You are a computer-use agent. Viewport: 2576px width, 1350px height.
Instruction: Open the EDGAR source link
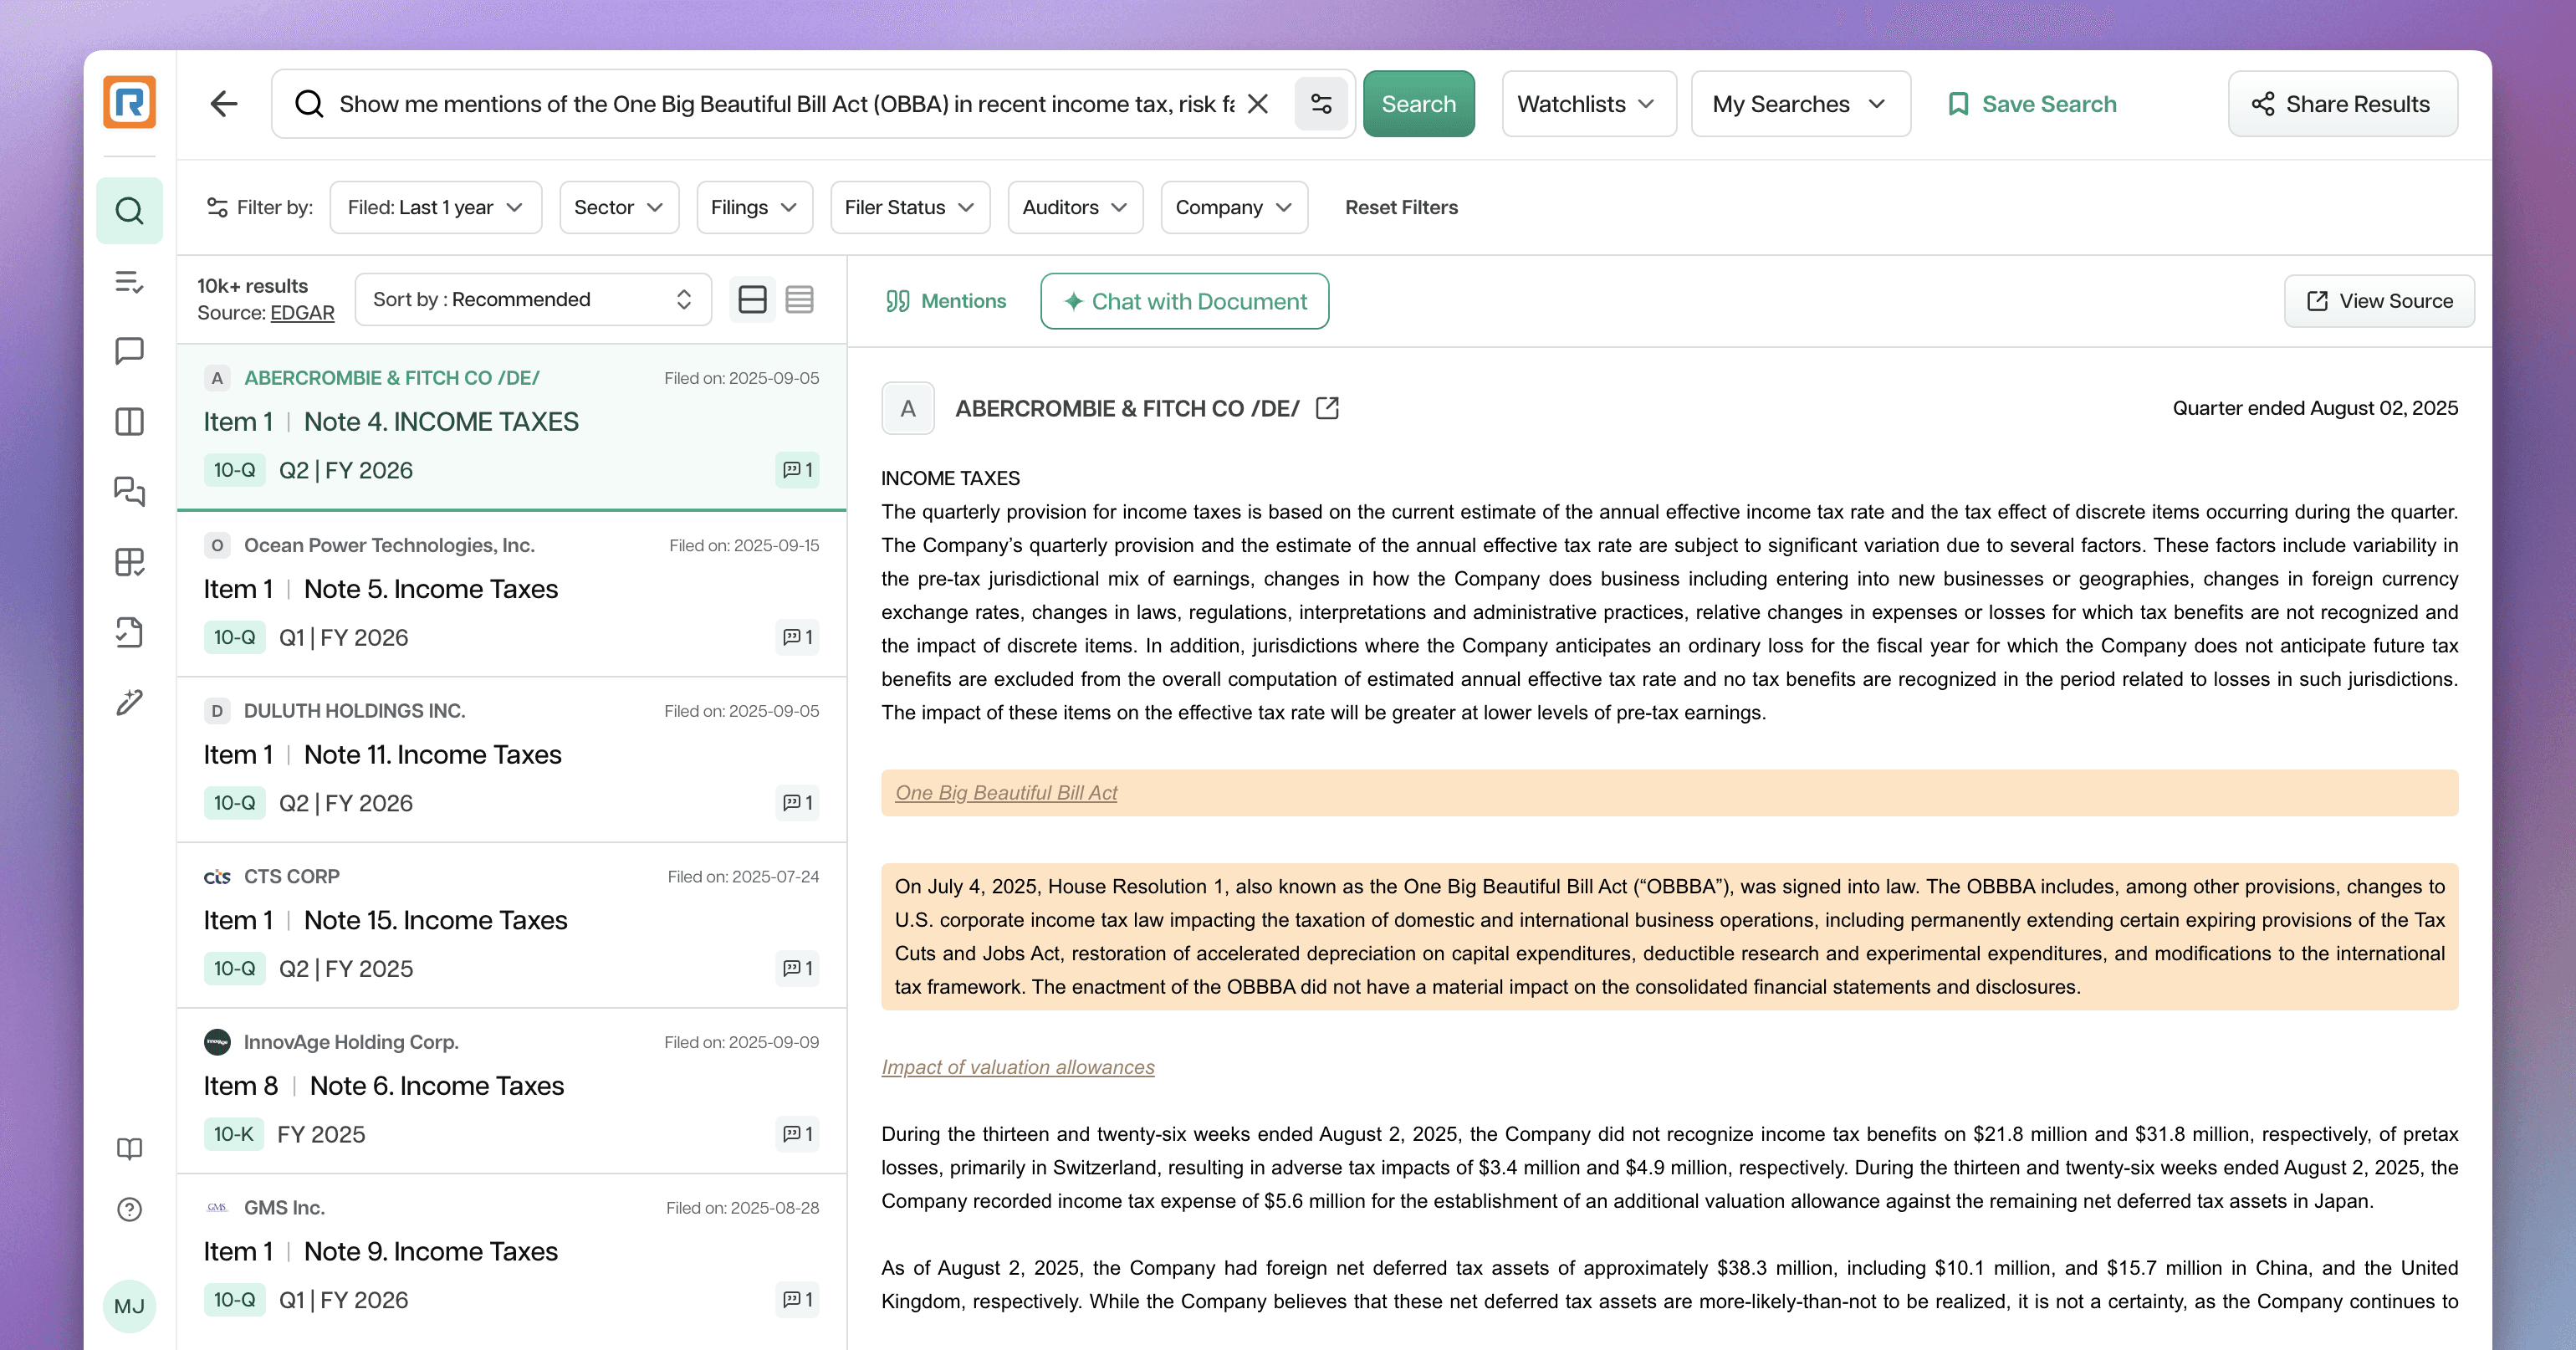(x=302, y=313)
